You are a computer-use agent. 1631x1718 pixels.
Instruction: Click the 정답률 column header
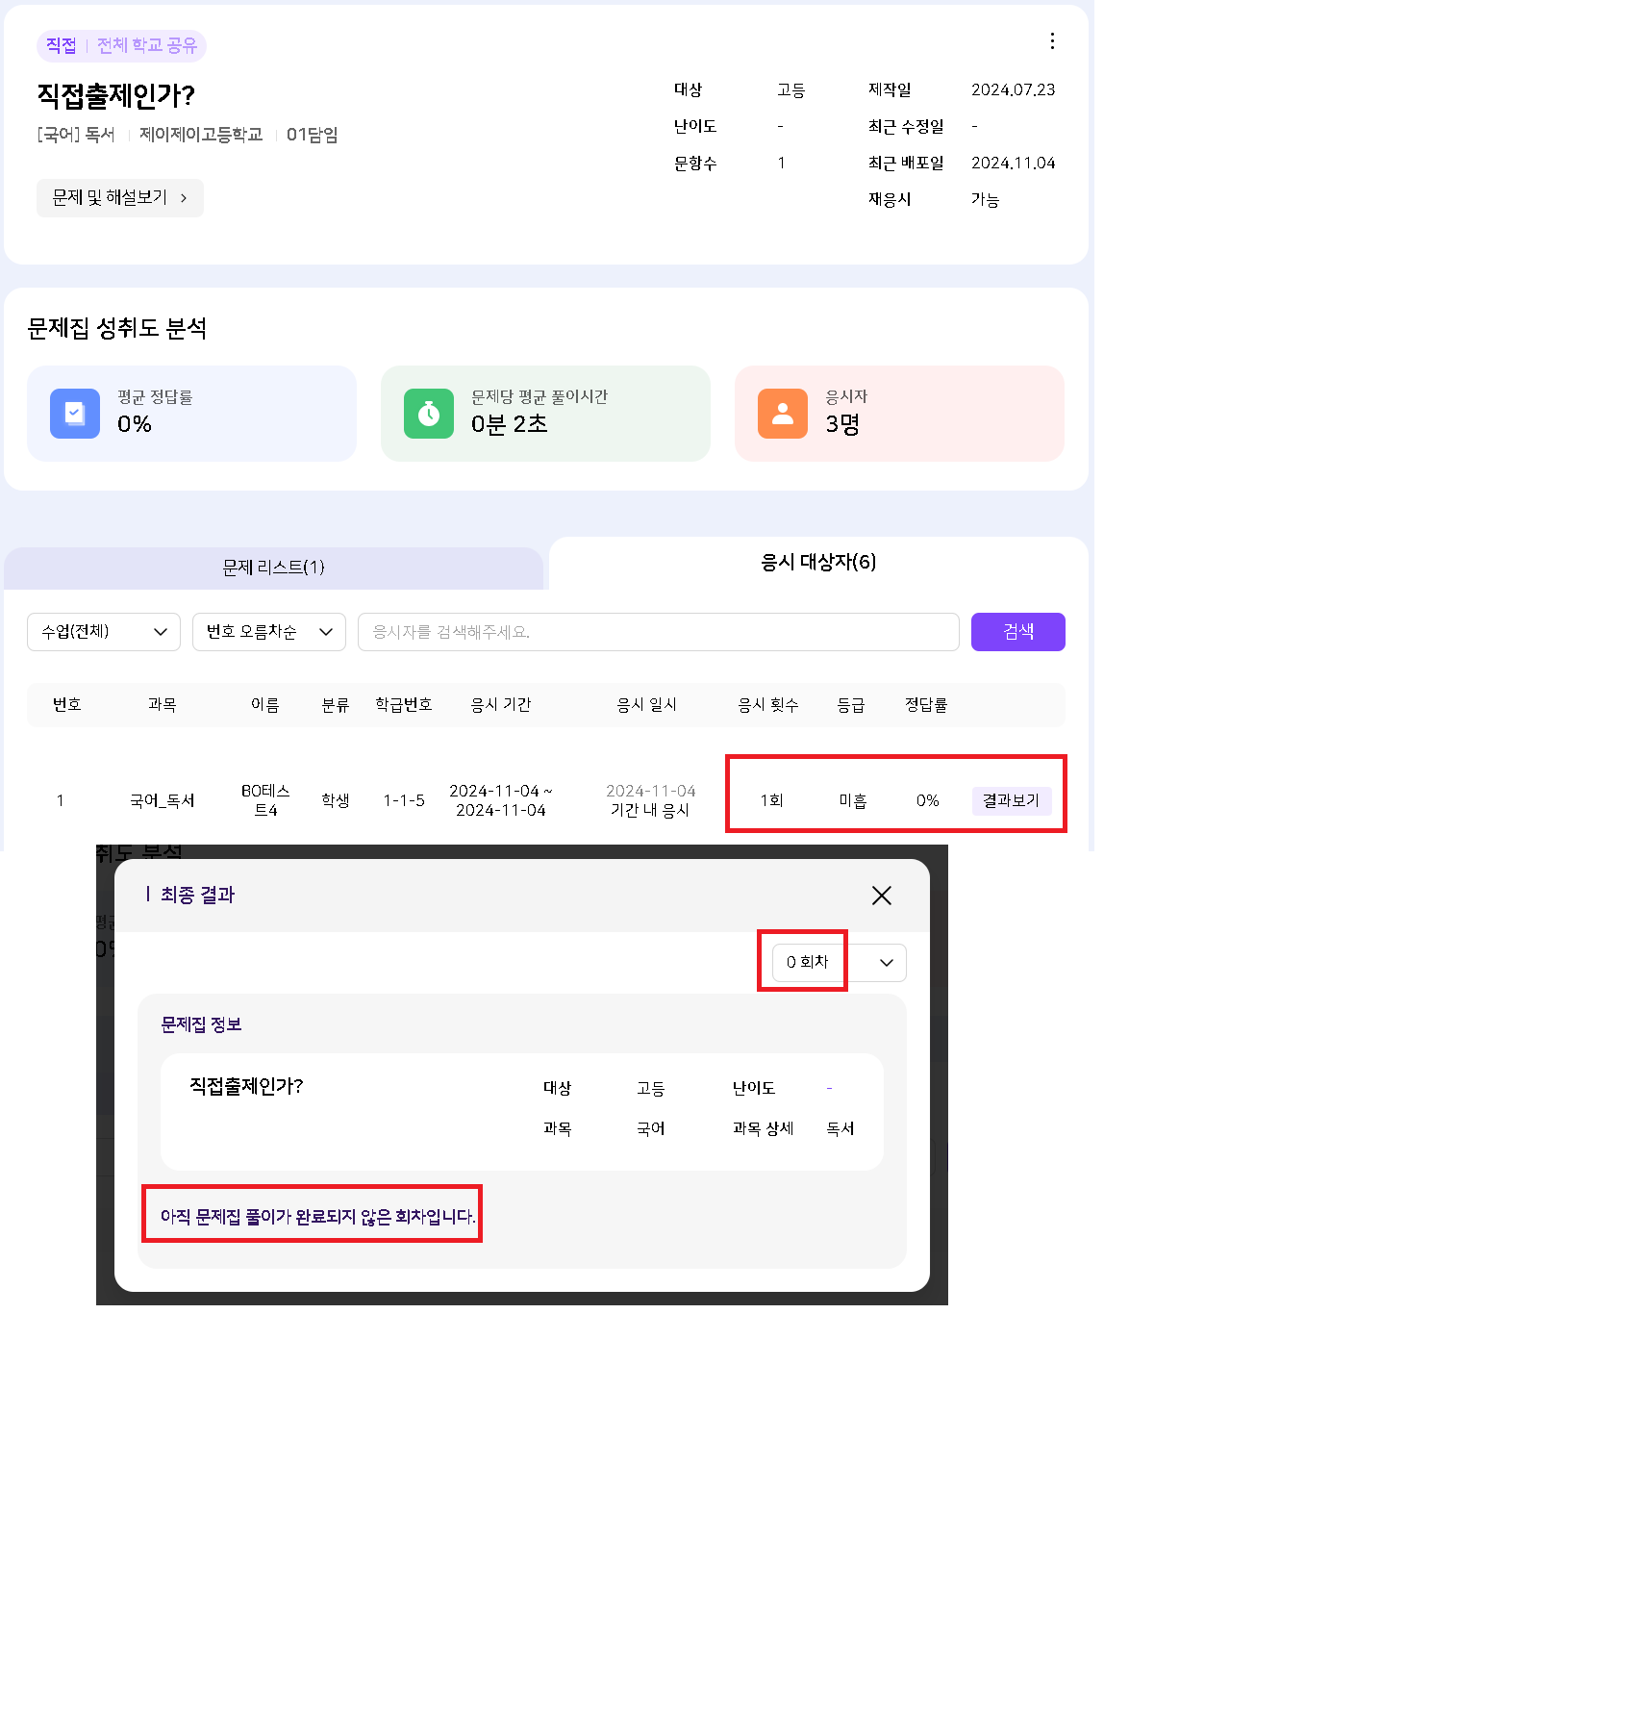(x=926, y=705)
